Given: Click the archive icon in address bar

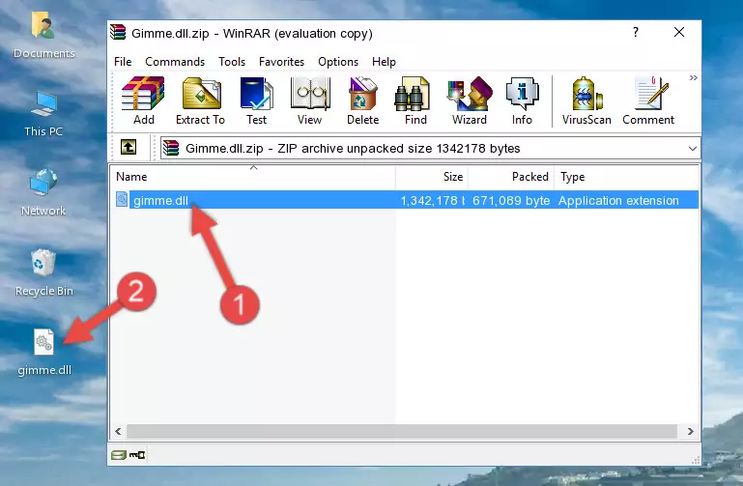Looking at the screenshot, I should coord(172,148).
